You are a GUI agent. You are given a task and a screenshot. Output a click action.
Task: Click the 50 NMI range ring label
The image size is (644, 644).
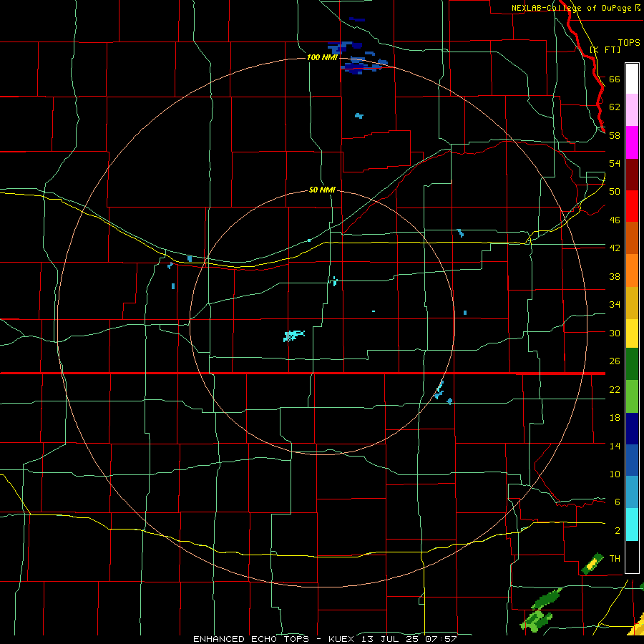[x=322, y=190]
